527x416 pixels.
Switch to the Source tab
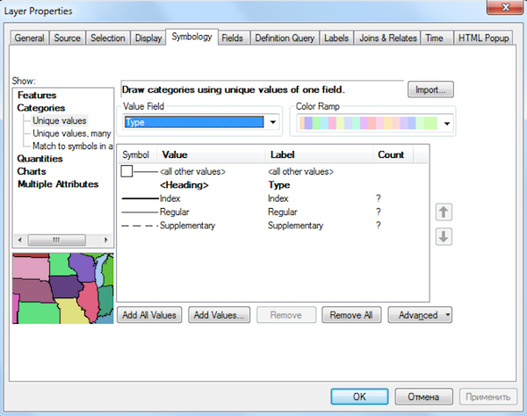[x=68, y=38]
